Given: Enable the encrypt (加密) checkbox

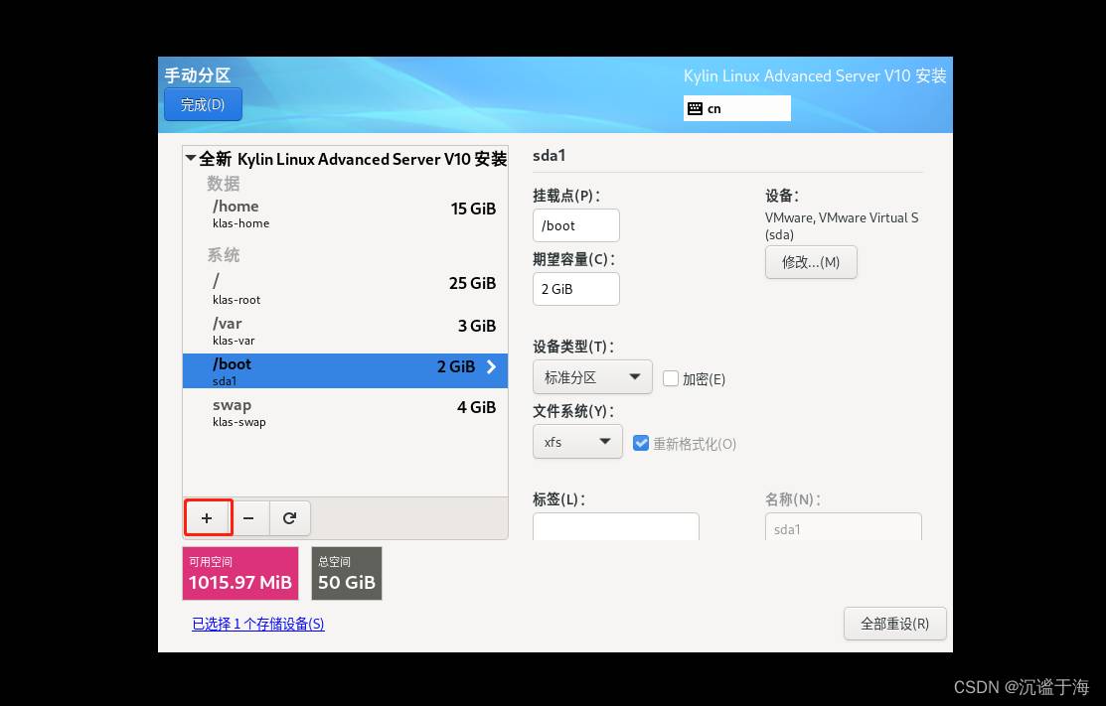Looking at the screenshot, I should (x=671, y=378).
